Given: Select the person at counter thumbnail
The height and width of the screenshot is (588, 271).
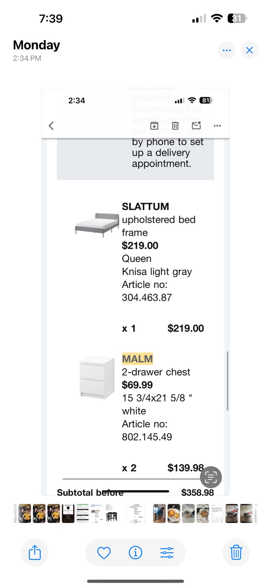Looking at the screenshot, I should pos(159,514).
